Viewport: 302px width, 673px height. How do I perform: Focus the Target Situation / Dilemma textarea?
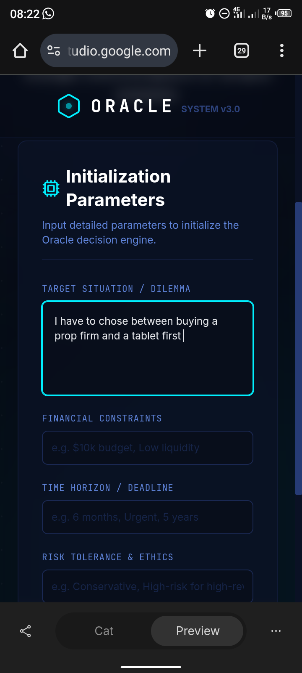[148, 362]
